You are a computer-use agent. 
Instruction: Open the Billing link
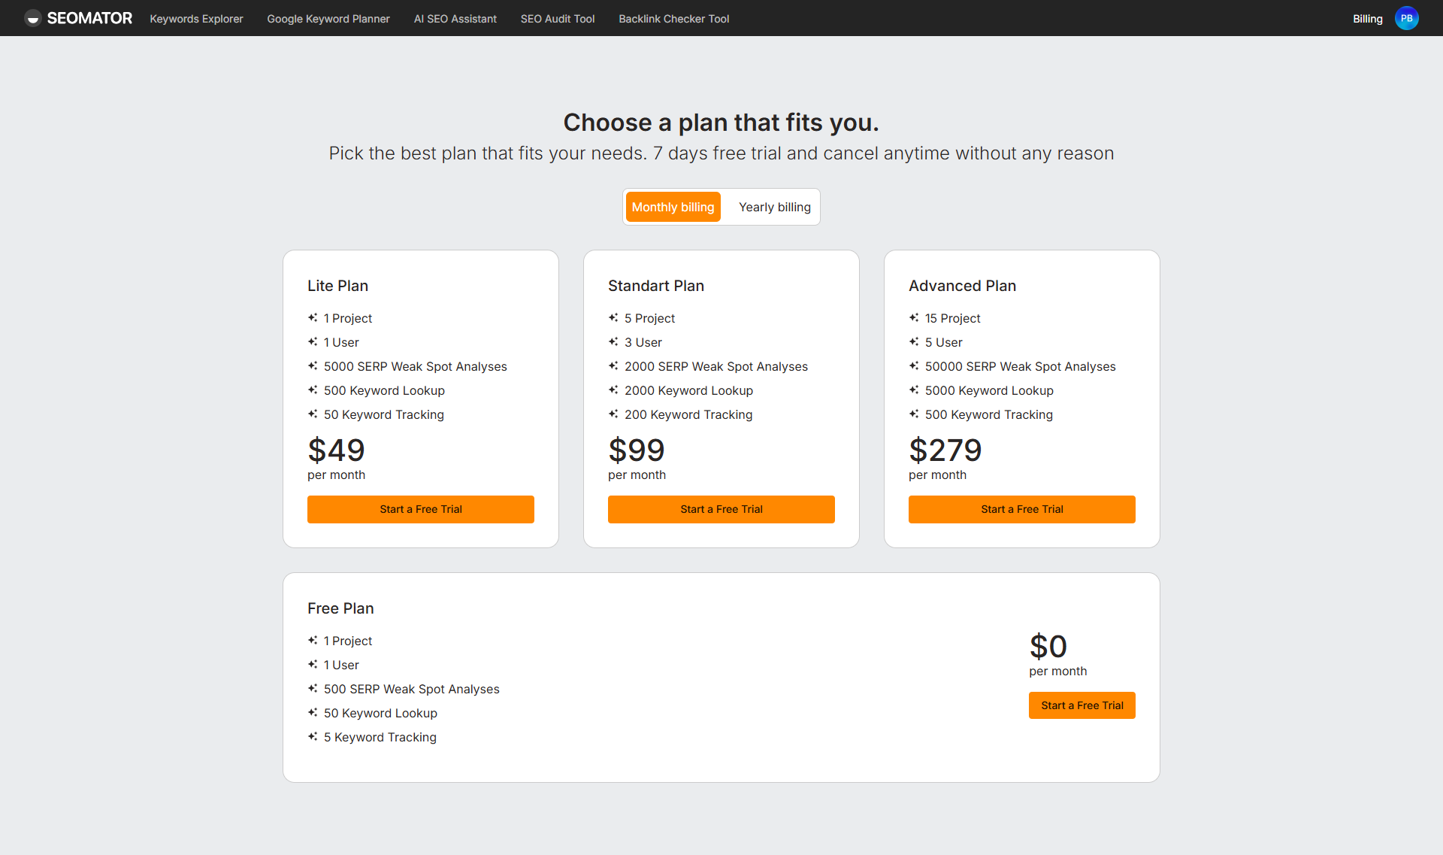pos(1367,19)
